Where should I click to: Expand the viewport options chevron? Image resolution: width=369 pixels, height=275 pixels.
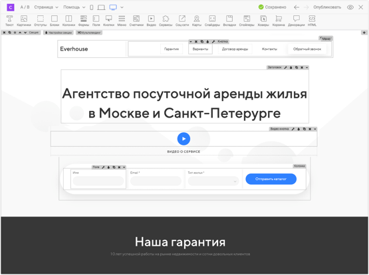(x=122, y=7)
